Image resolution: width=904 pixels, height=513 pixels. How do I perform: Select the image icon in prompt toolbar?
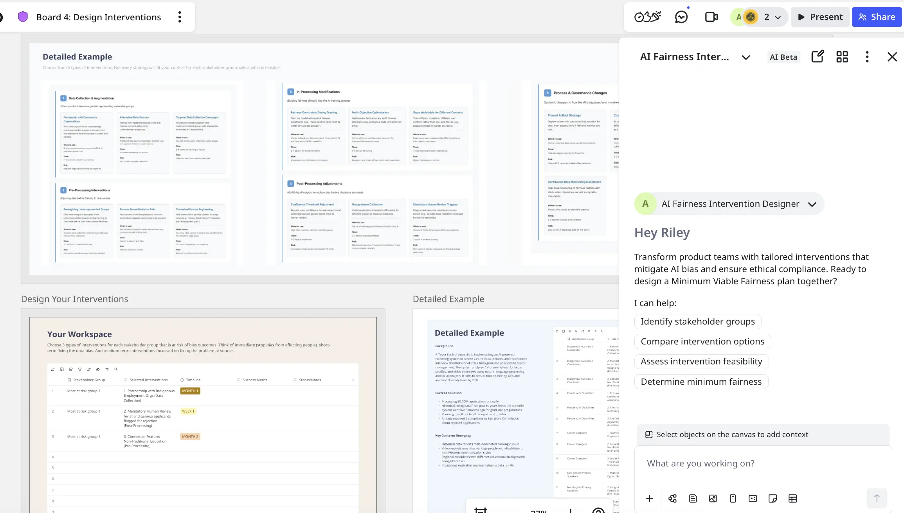click(713, 499)
